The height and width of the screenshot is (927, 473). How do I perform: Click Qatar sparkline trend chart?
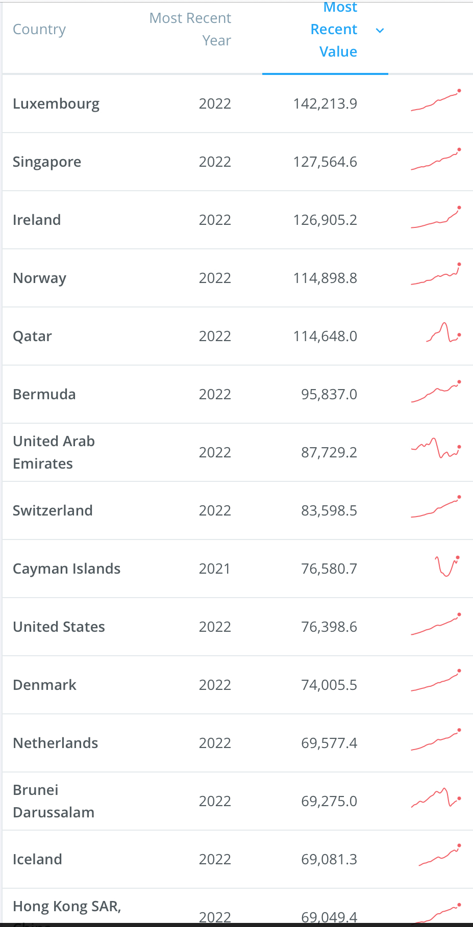click(x=444, y=332)
